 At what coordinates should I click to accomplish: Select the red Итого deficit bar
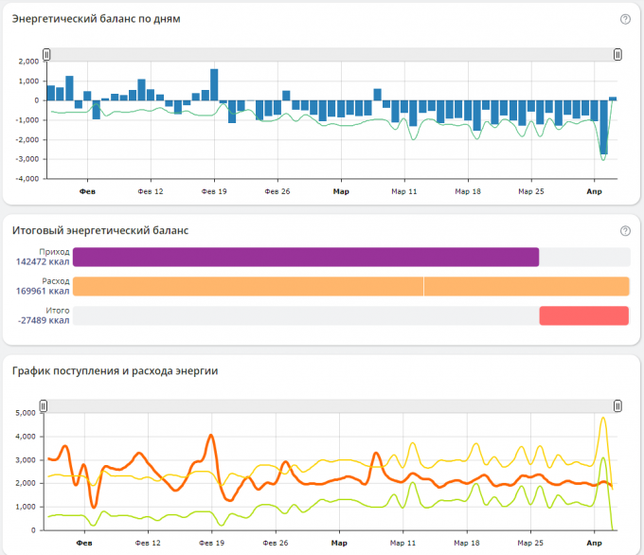coord(583,315)
